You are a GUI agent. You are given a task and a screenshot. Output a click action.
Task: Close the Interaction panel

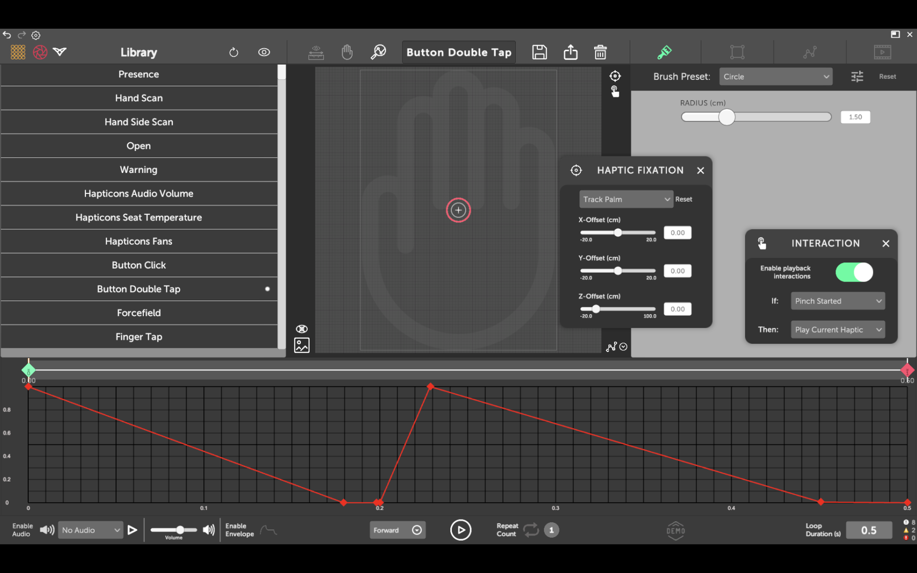886,244
